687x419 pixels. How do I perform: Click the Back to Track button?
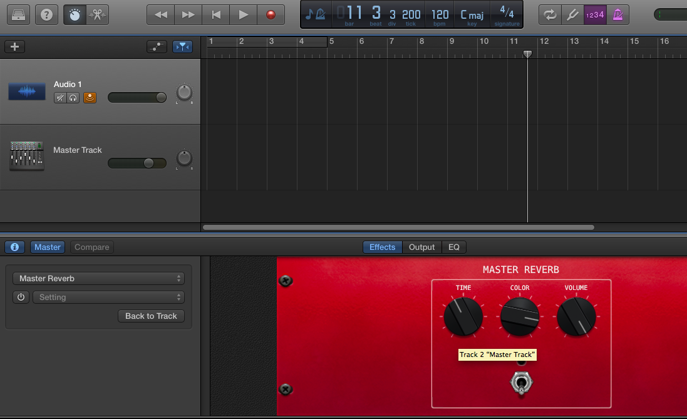click(x=151, y=316)
